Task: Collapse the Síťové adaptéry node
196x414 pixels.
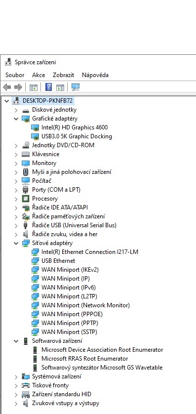Action: coord(16,243)
